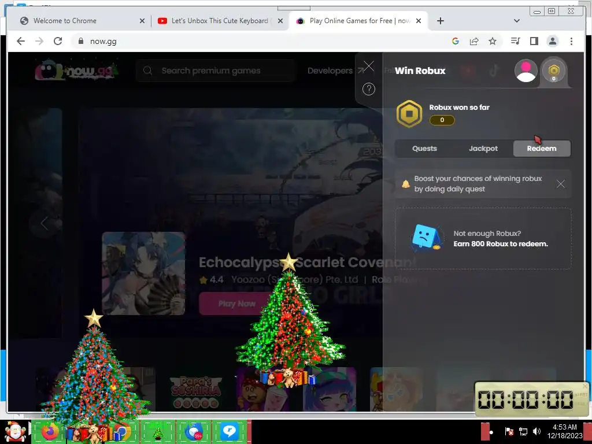Click the Play Now button
The width and height of the screenshot is (592, 444).
click(237, 304)
